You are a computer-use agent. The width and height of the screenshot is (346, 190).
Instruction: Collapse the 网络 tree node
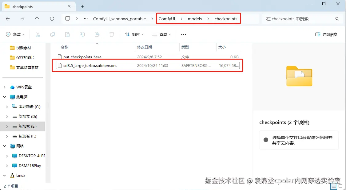(4, 146)
